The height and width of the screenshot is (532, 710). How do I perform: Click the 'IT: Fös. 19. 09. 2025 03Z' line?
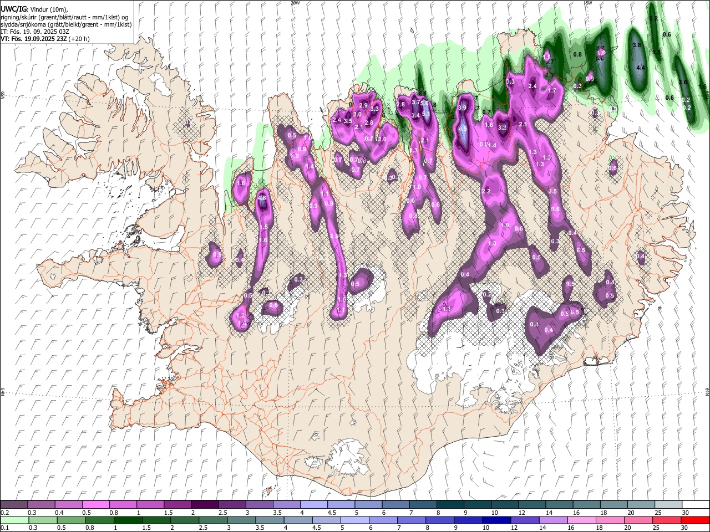35,32
